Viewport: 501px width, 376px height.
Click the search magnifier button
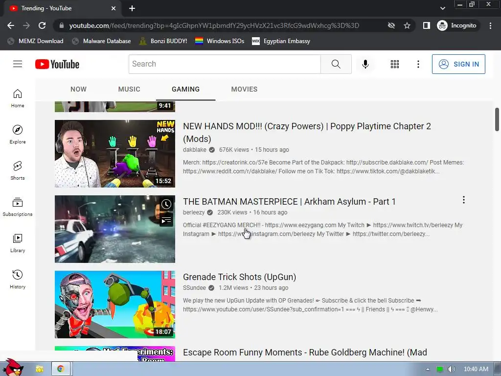336,64
